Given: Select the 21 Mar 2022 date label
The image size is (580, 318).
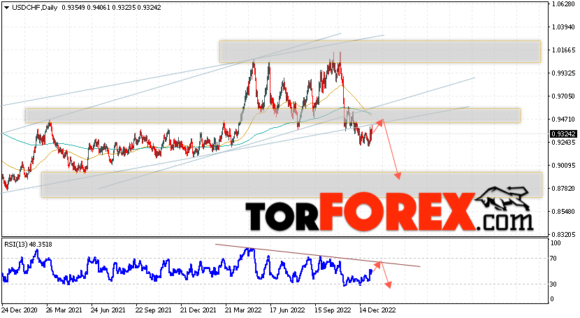Looking at the screenshot, I should (x=243, y=310).
